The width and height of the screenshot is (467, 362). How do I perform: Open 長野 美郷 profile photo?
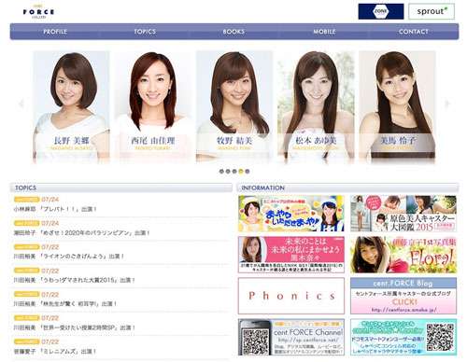[71, 107]
